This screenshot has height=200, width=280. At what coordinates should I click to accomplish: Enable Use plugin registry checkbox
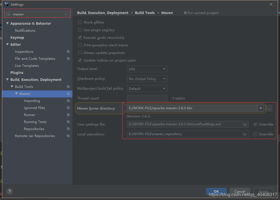pos(80,30)
